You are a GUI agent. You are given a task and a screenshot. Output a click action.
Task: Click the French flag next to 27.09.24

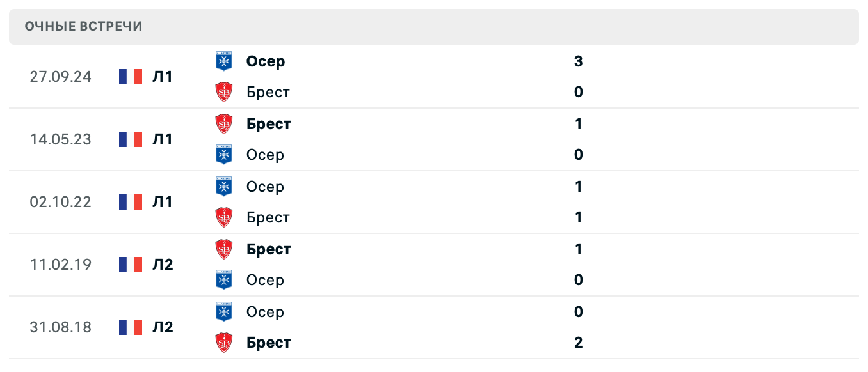coord(131,76)
